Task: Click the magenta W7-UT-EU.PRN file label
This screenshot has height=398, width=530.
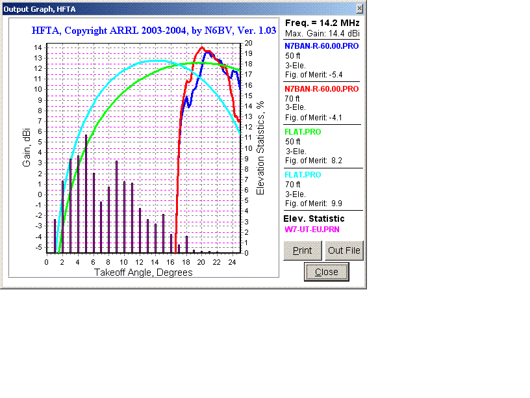Action: coord(311,230)
